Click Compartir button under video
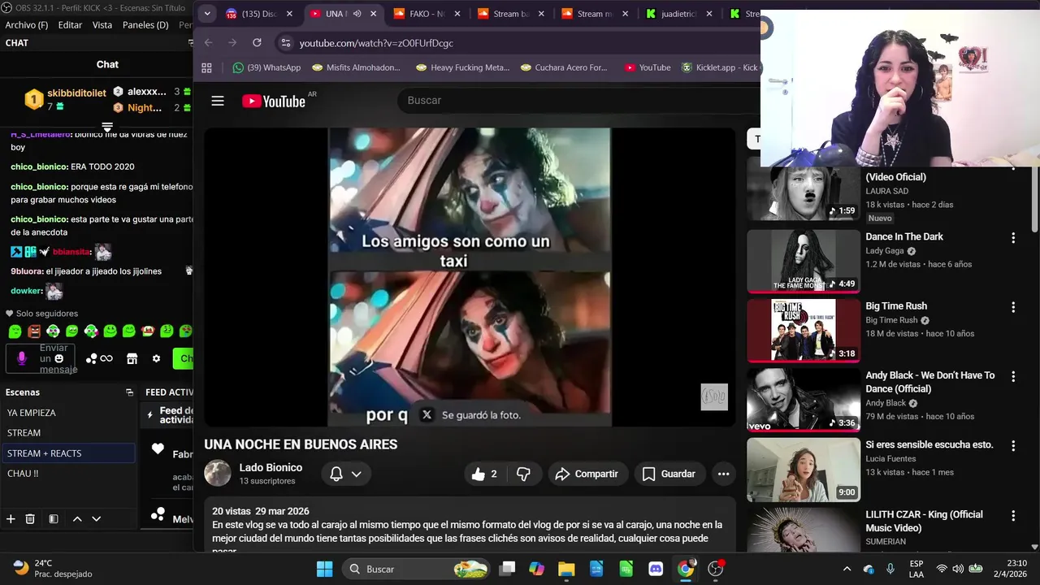 (586, 474)
